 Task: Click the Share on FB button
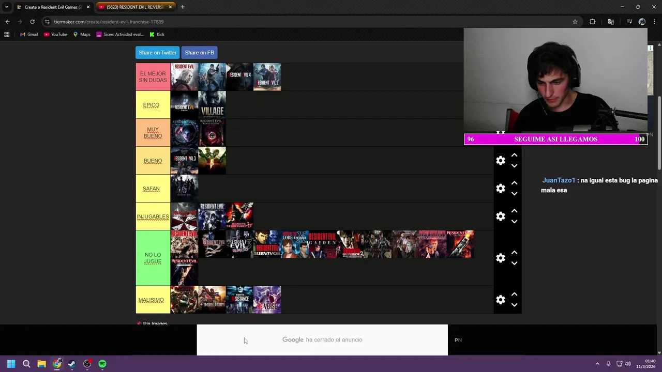[199, 53]
